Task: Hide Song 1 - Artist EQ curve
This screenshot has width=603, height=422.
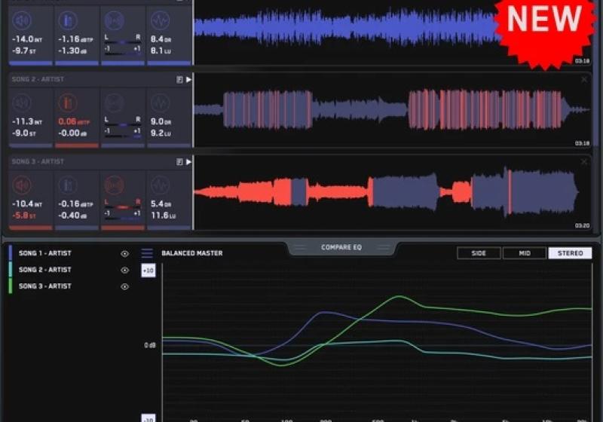Action: coord(124,254)
